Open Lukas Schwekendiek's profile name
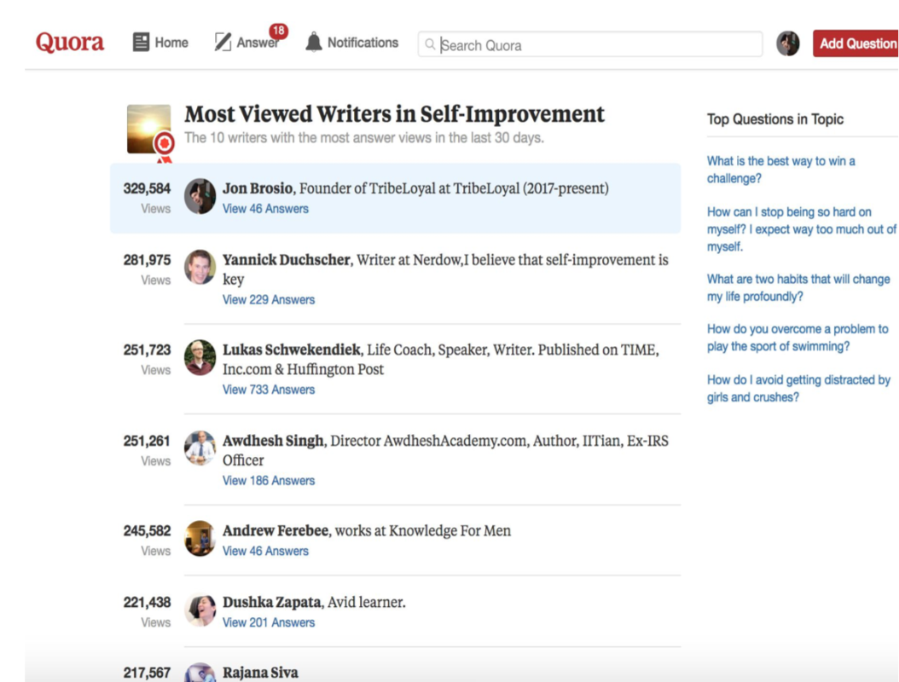 pyautogui.click(x=291, y=350)
